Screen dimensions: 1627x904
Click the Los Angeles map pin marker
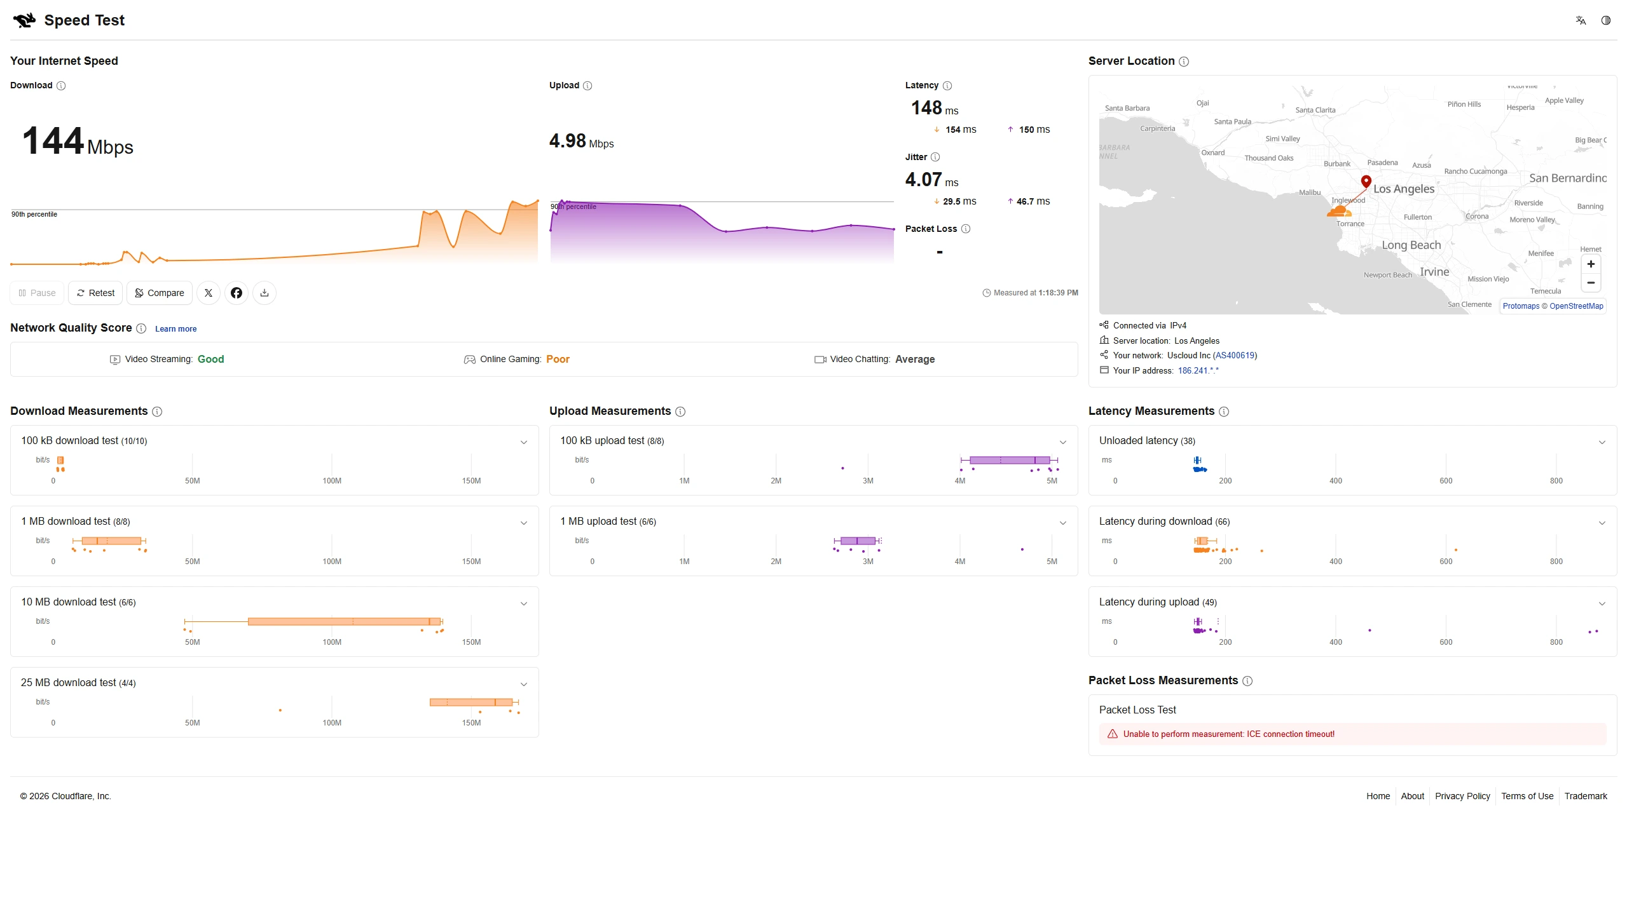[x=1366, y=182]
